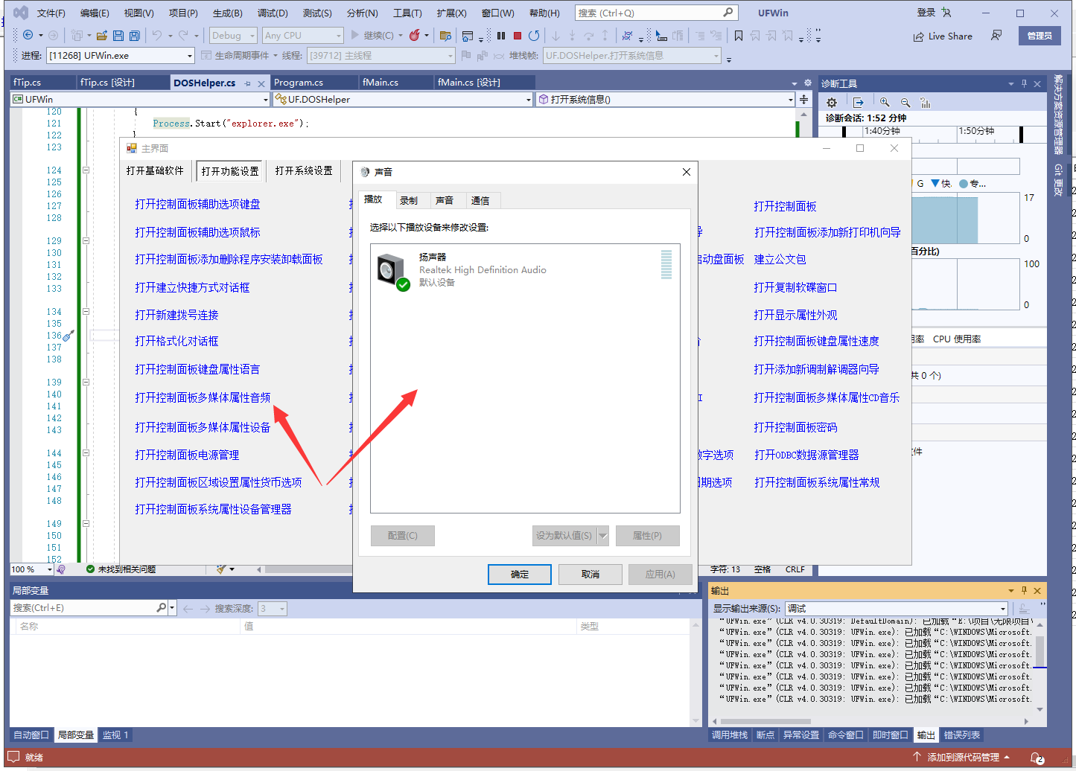
Task: Open the Debug configuration dropdown
Action: click(x=233, y=35)
